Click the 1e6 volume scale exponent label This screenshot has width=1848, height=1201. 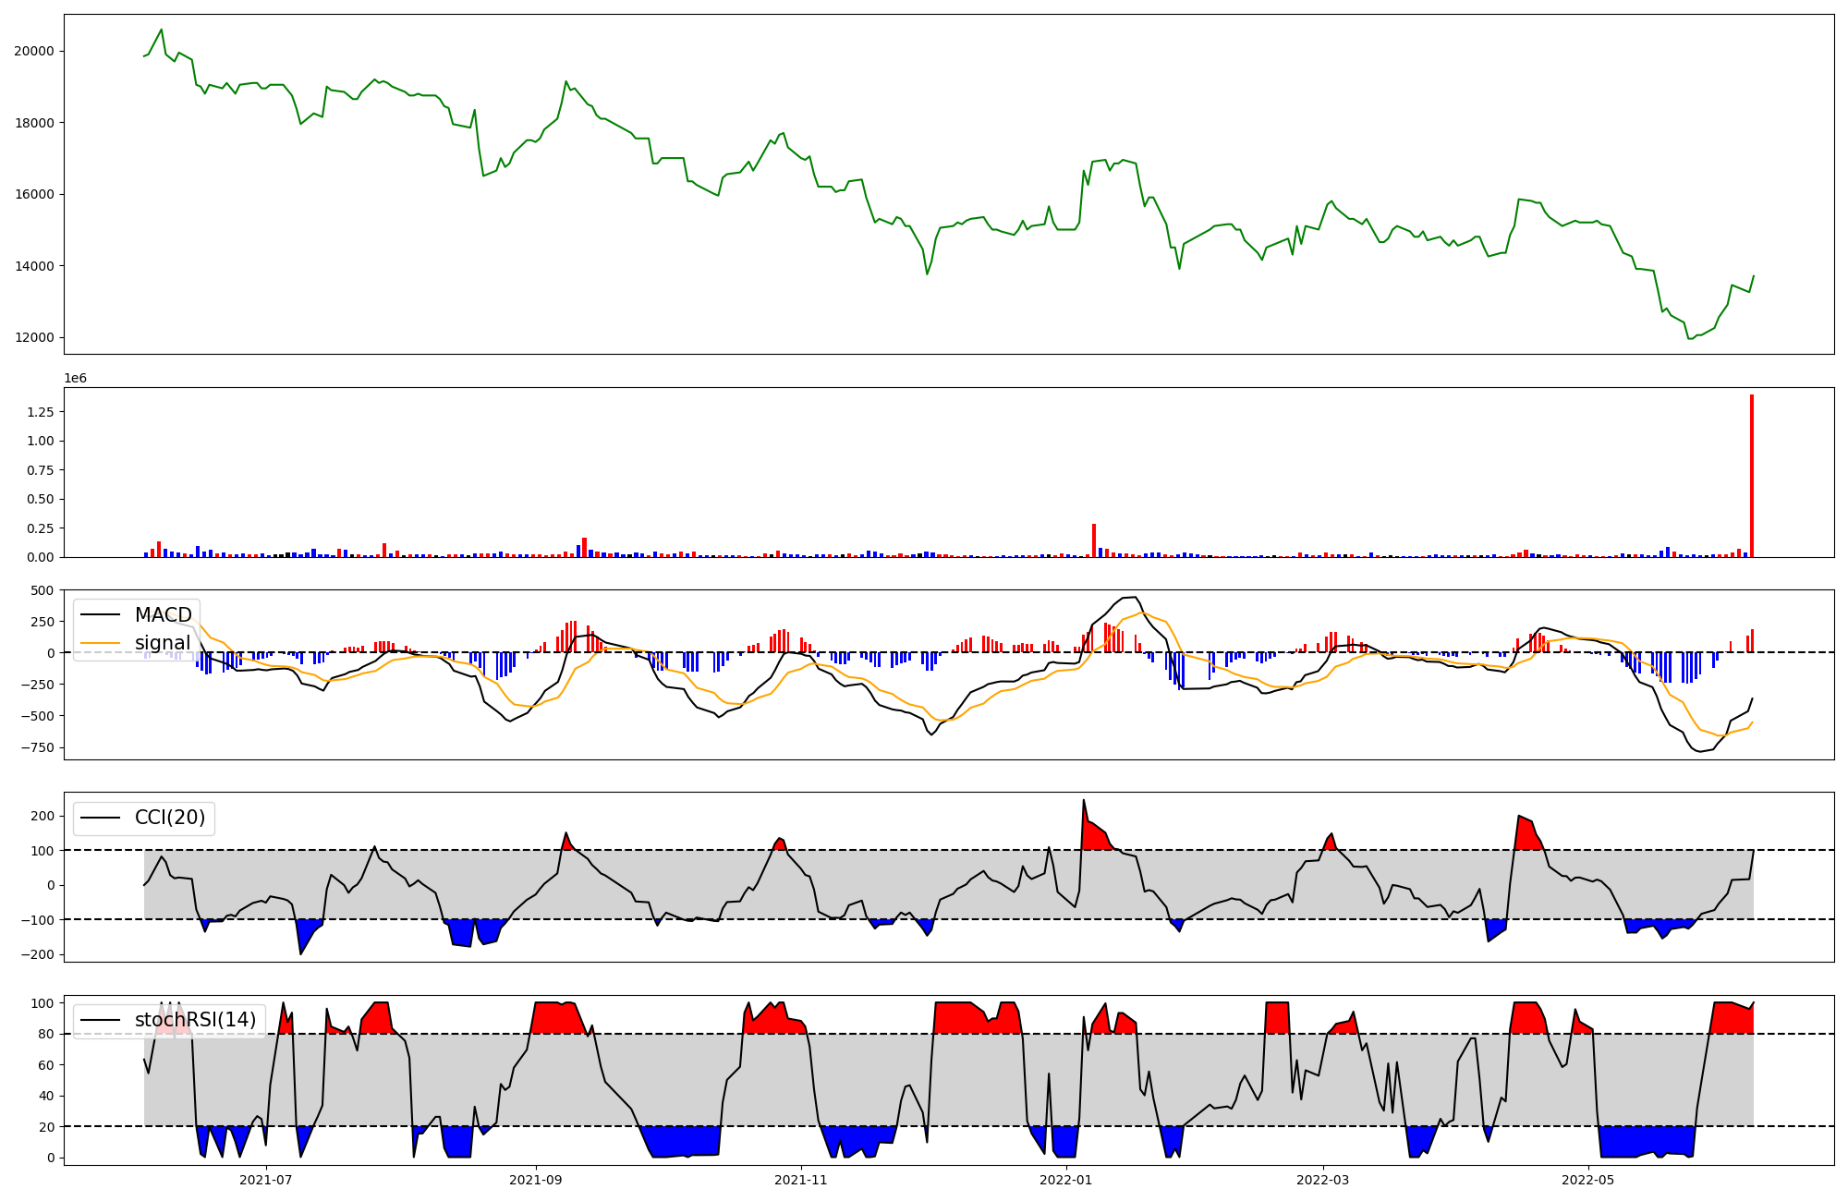point(75,379)
